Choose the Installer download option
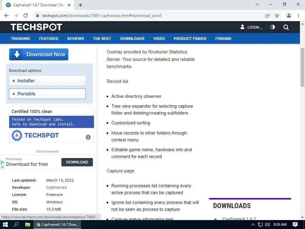 point(47,81)
